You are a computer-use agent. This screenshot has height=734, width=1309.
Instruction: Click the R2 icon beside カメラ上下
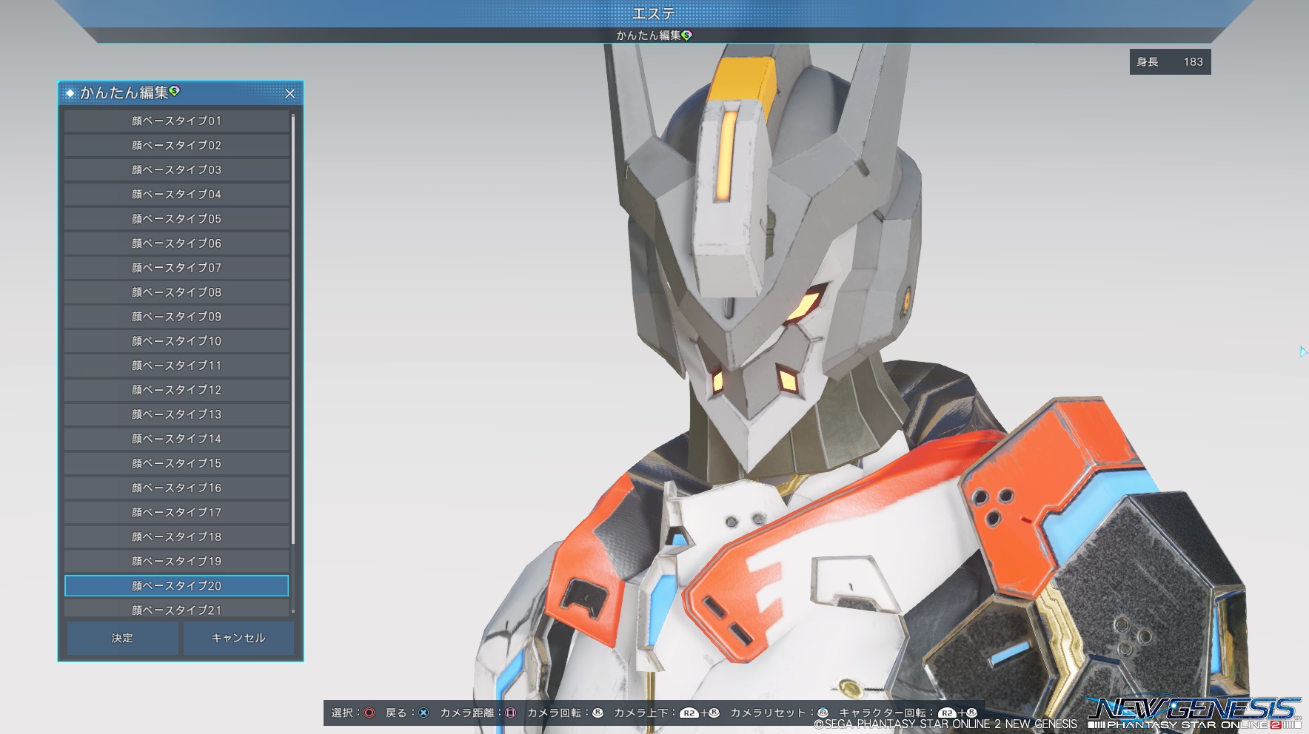click(689, 713)
